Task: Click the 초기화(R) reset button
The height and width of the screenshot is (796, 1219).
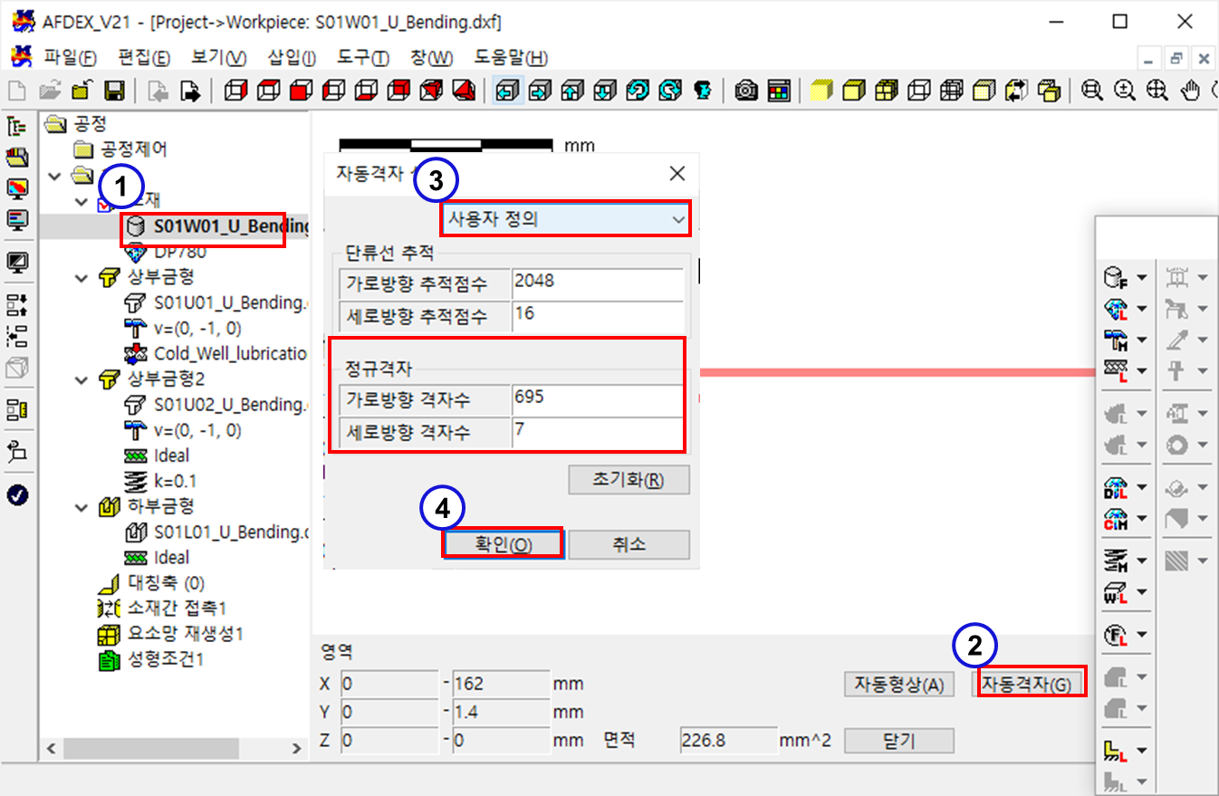Action: click(629, 479)
